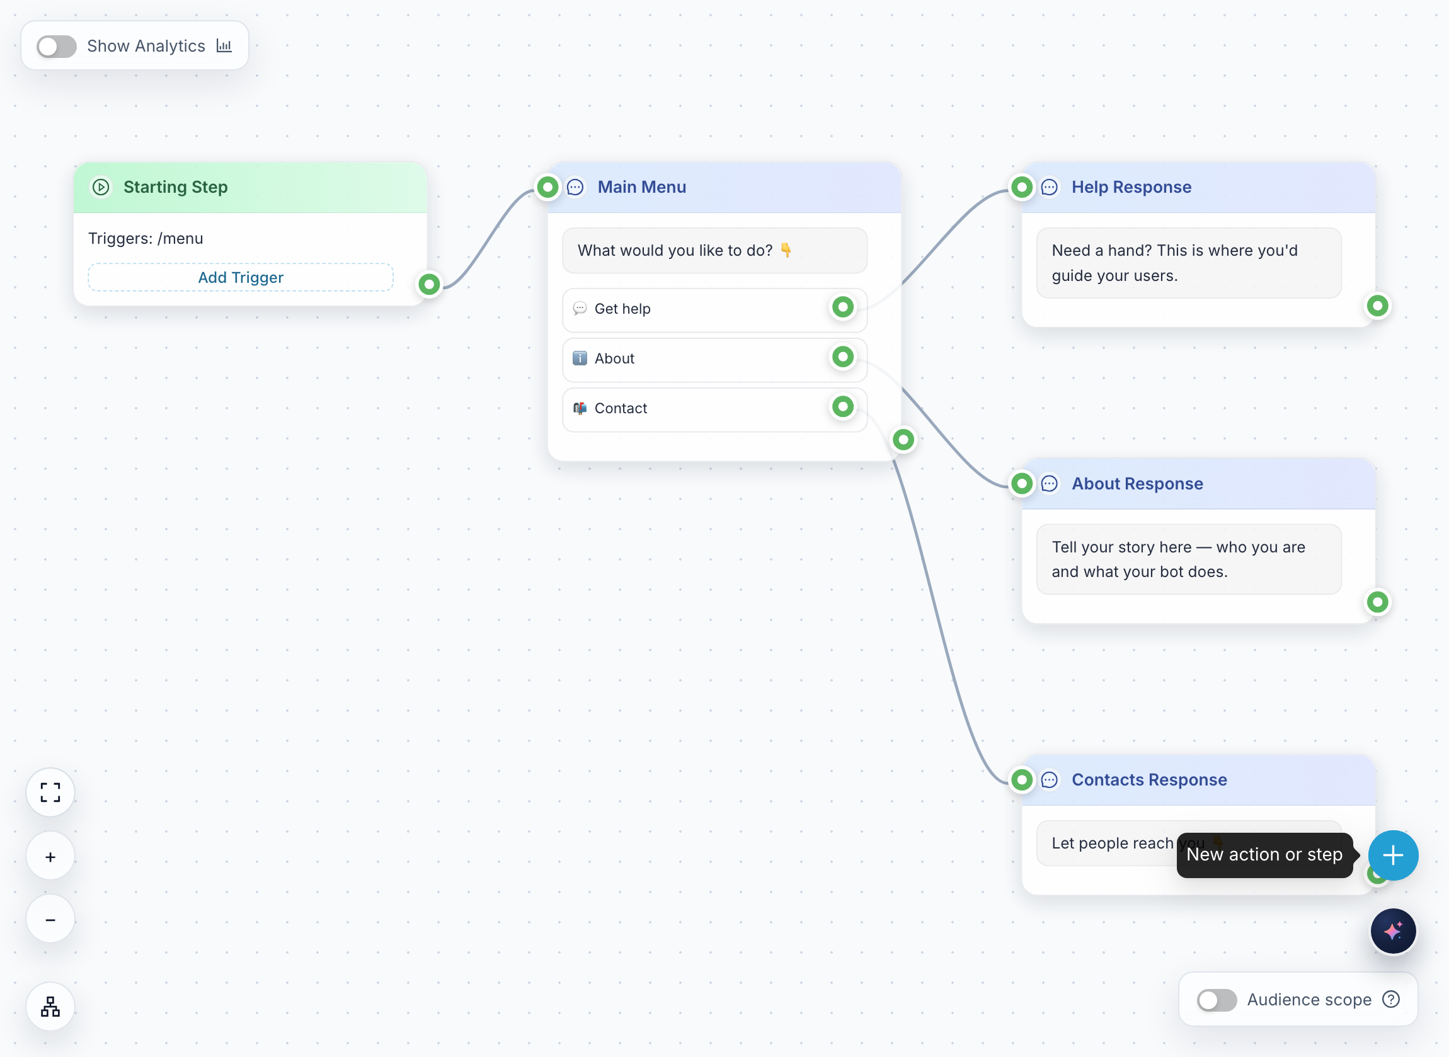
Task: Enable the Audience scope toggle
Action: [1217, 1000]
